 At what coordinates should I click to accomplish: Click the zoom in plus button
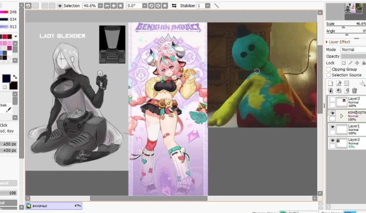click(114, 6)
